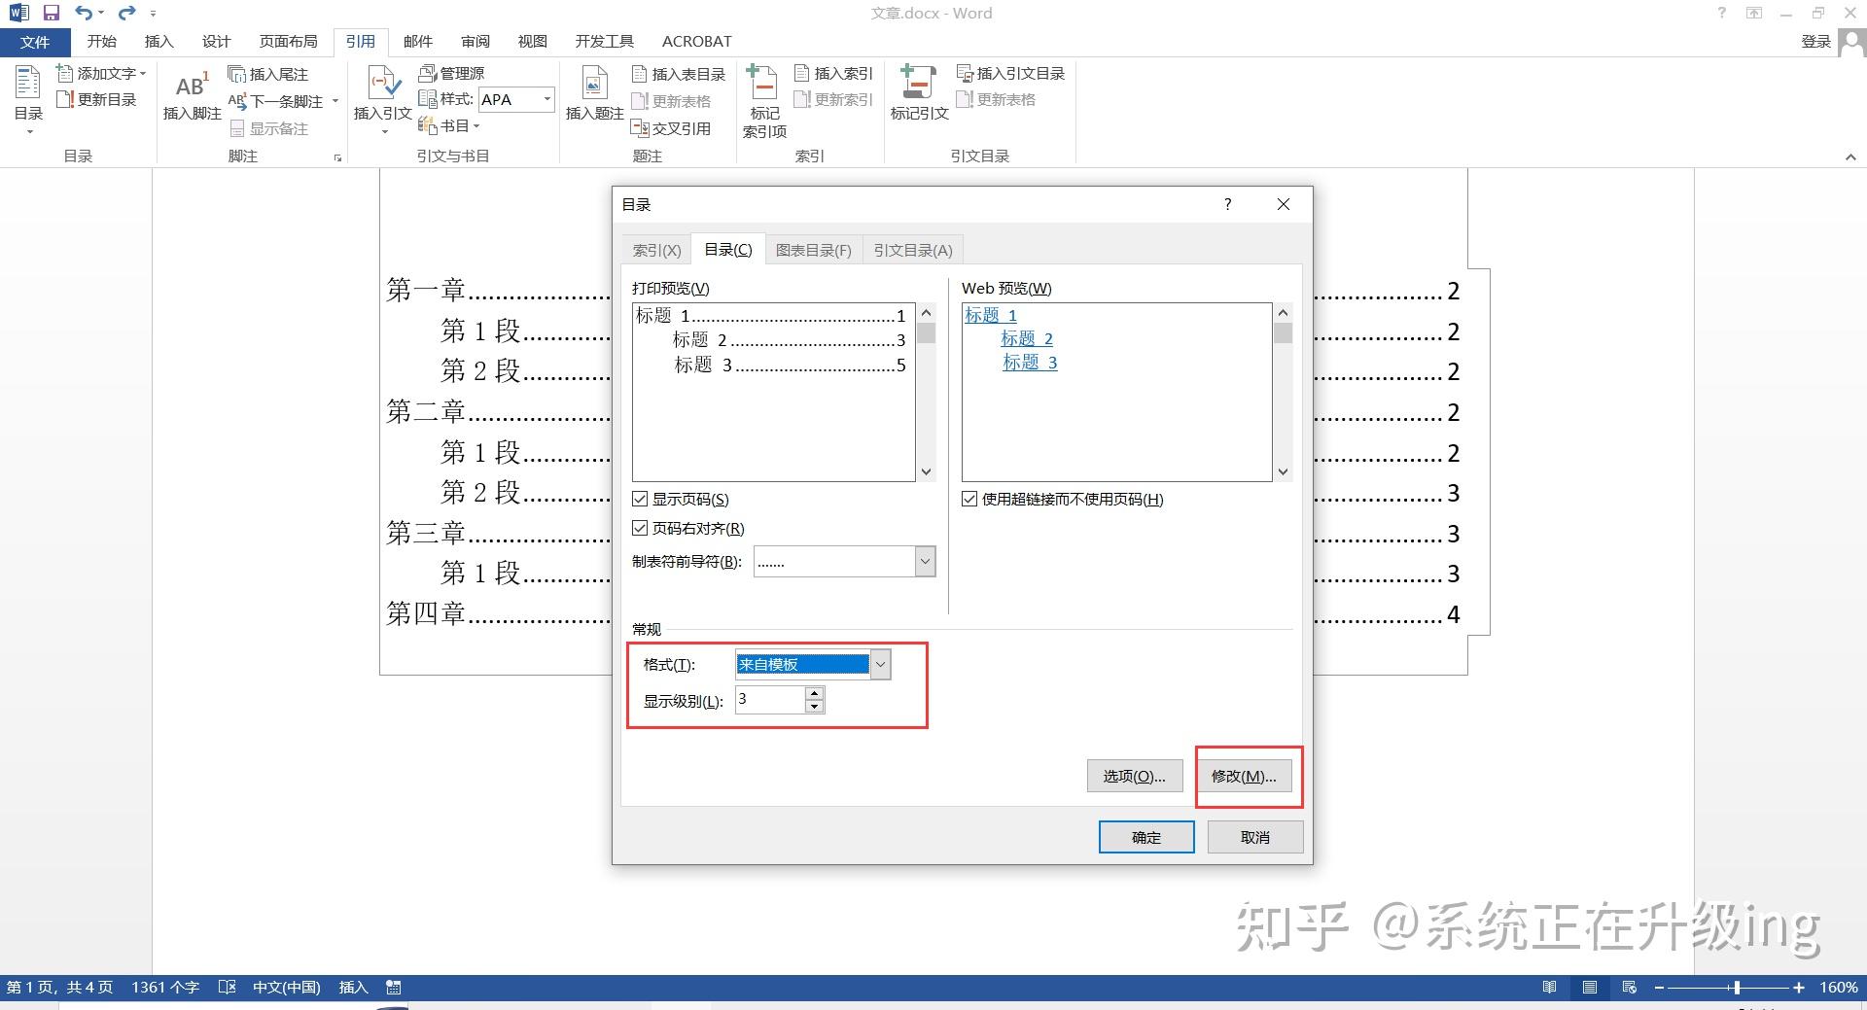Viewport: 1867px width, 1010px height.
Task: Collapse the ribbon chevron
Action: click(1850, 157)
